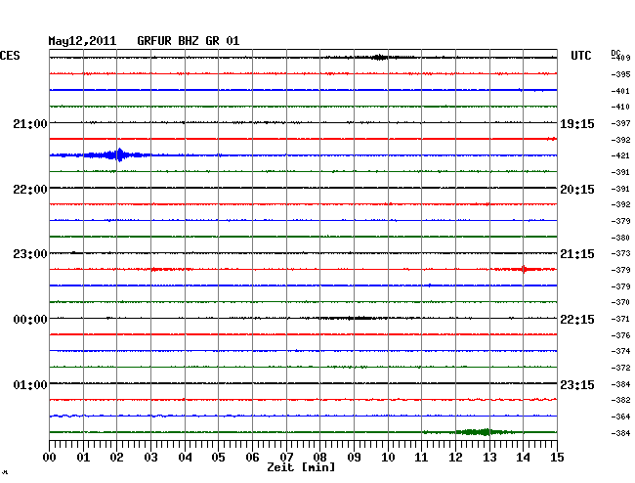The height and width of the screenshot is (483, 635).
Task: Click the 21:15 UTC time label
Action: pyautogui.click(x=577, y=254)
